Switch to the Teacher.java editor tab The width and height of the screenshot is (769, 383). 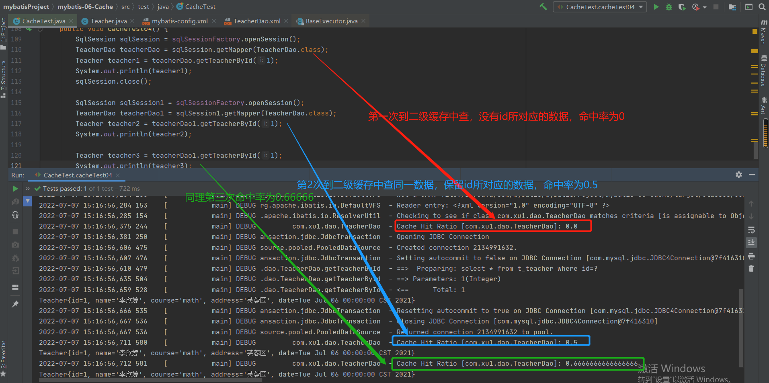pyautogui.click(x=109, y=21)
